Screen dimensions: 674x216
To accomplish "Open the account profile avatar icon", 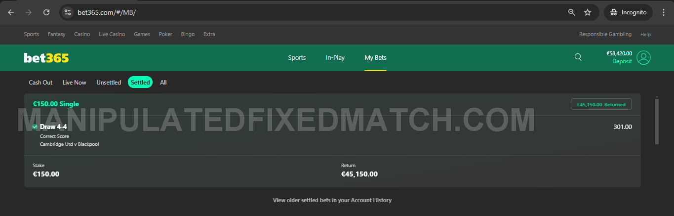I will point(643,57).
